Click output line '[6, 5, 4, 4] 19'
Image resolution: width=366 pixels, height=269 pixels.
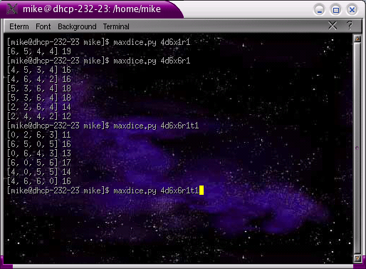[x=39, y=51]
